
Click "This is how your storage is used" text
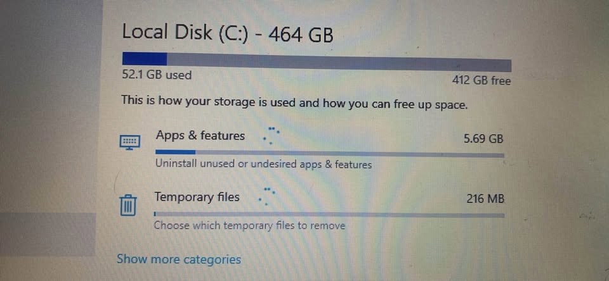(x=294, y=101)
